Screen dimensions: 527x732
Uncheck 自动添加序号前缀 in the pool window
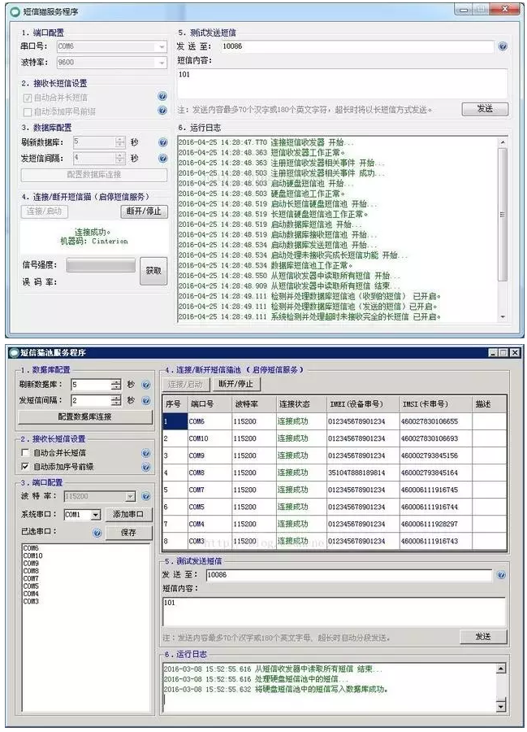point(25,467)
